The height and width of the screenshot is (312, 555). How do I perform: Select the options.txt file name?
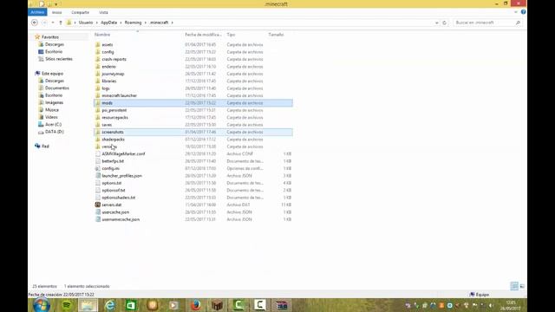[112, 183]
